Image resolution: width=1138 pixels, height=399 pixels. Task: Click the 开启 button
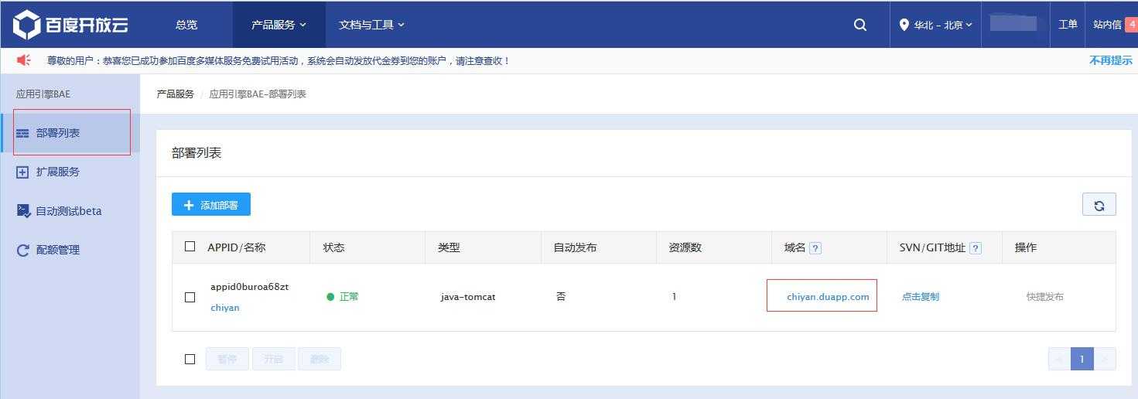click(274, 359)
